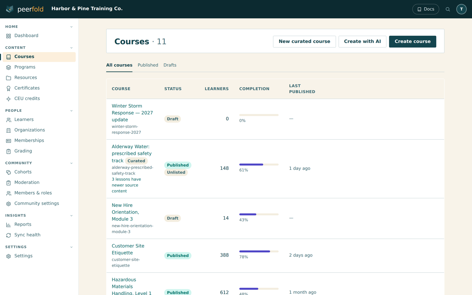
Task: Open Hazardous Materials Handling, Level 1 course
Action: tap(132, 286)
